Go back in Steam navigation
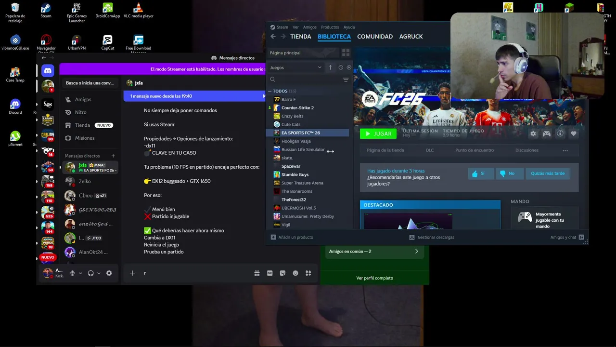616x347 pixels. (273, 37)
